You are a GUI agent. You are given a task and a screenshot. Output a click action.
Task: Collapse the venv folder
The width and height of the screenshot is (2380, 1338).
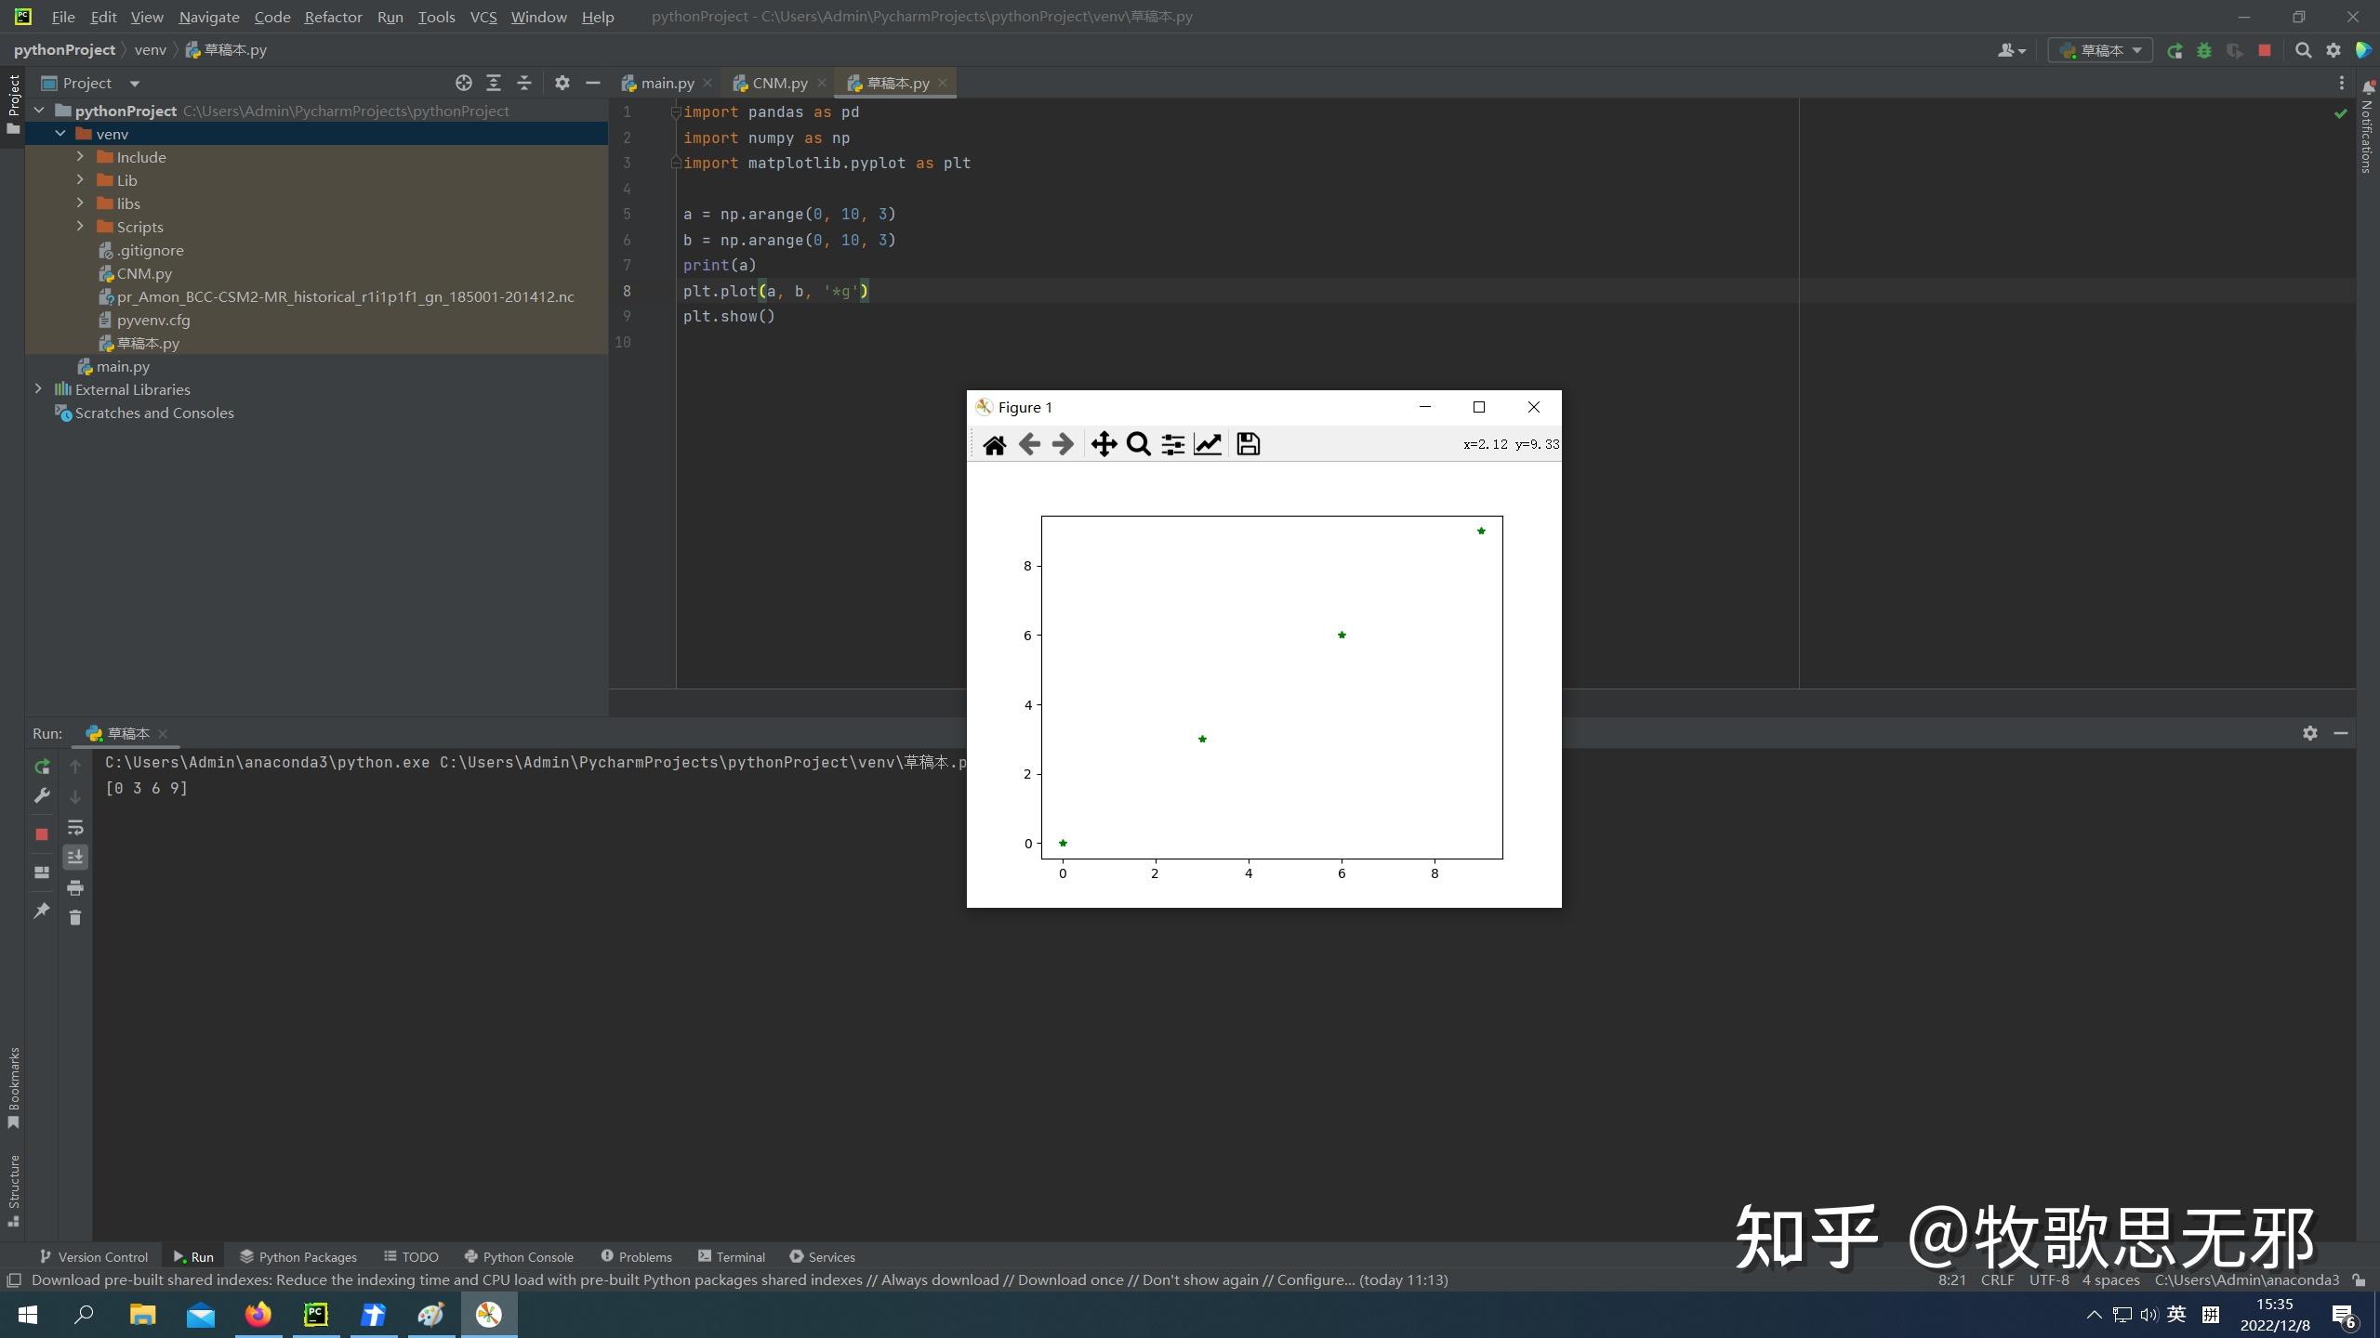point(60,133)
